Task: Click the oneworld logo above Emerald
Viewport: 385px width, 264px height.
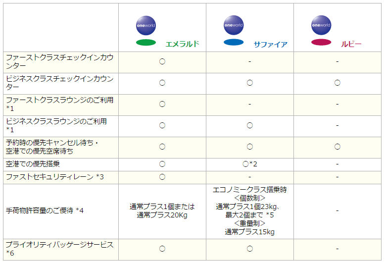Action: coord(146,25)
